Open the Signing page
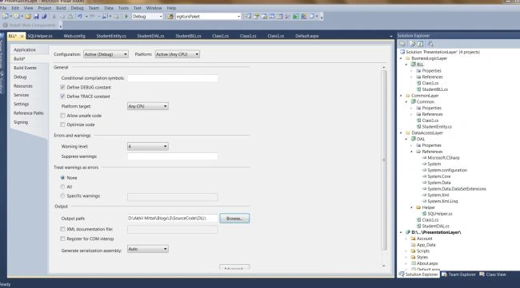 (x=21, y=122)
